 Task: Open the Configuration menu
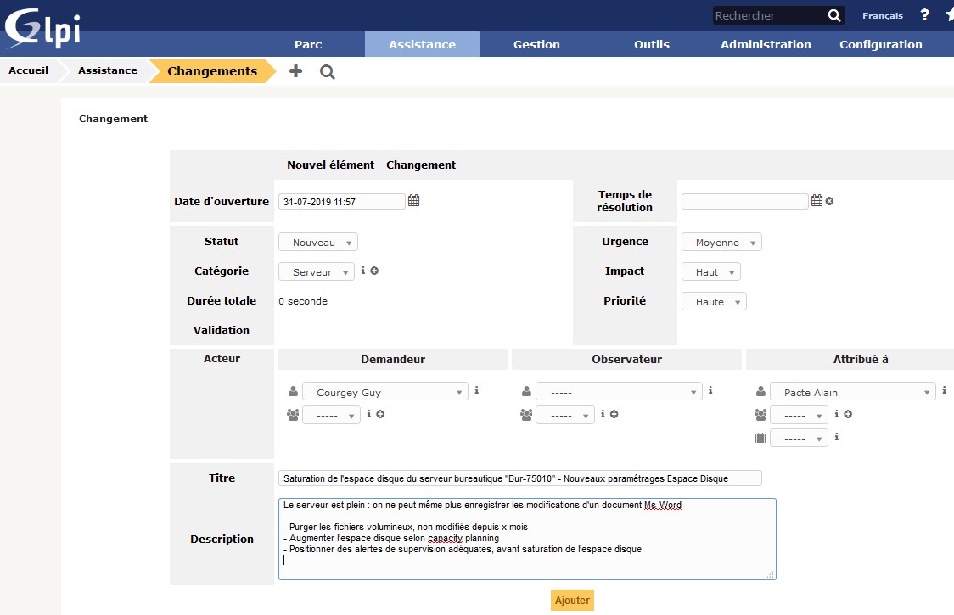coord(881,44)
